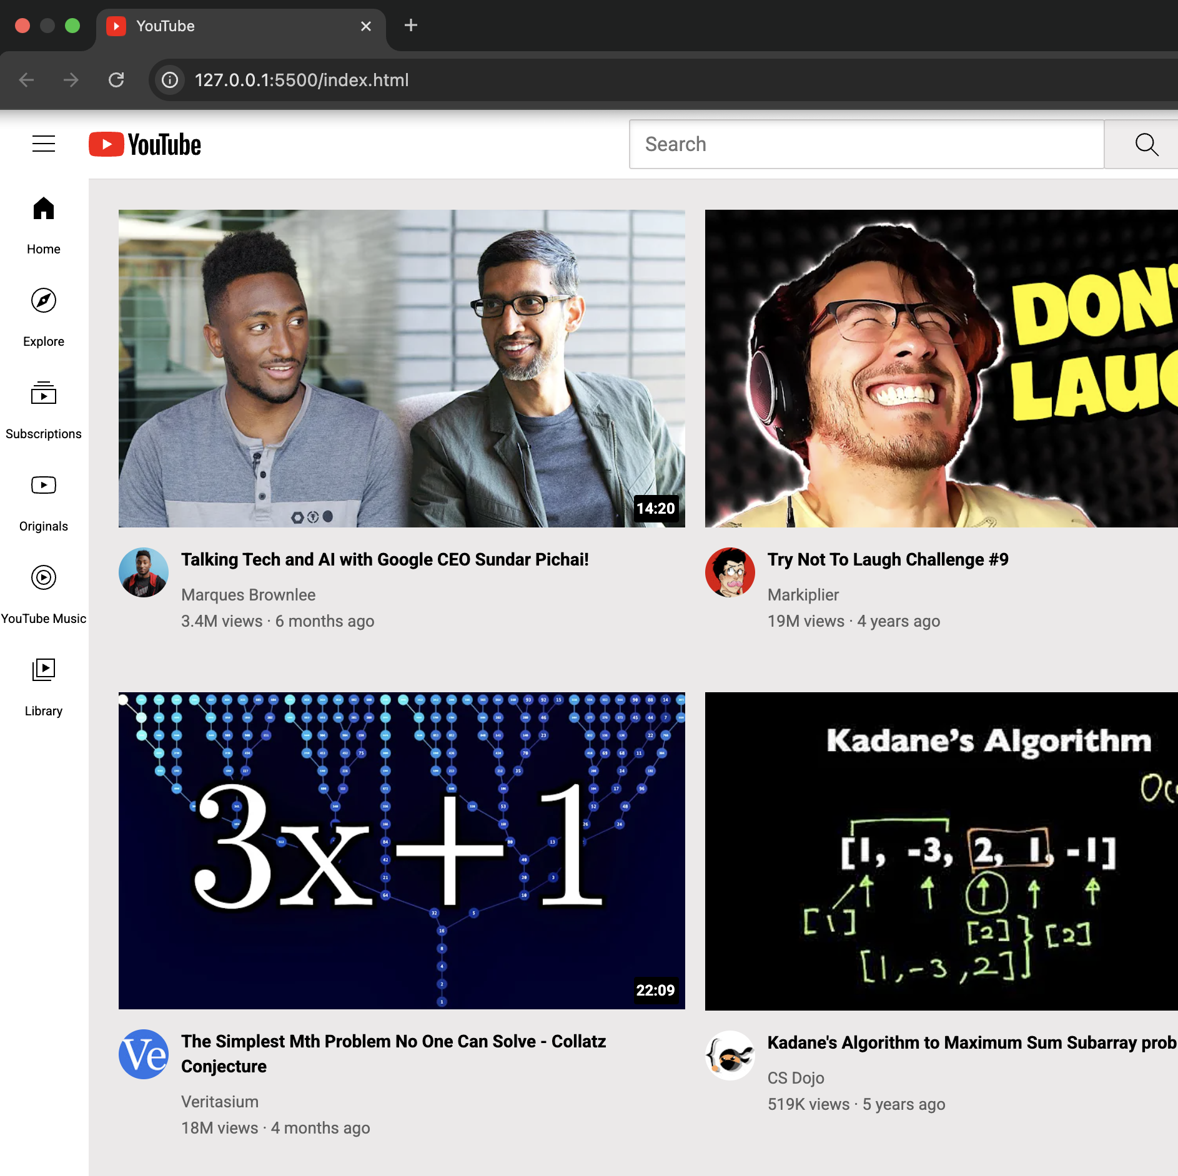Click the search magnifier button
Viewport: 1178px width, 1176px height.
coord(1146,144)
